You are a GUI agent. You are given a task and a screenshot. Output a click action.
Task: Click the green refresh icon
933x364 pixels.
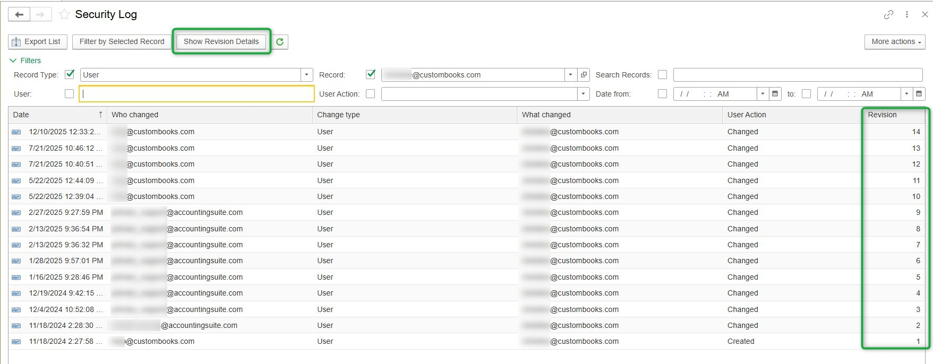(280, 41)
